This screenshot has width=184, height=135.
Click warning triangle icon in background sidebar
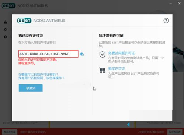click(x=5, y=22)
